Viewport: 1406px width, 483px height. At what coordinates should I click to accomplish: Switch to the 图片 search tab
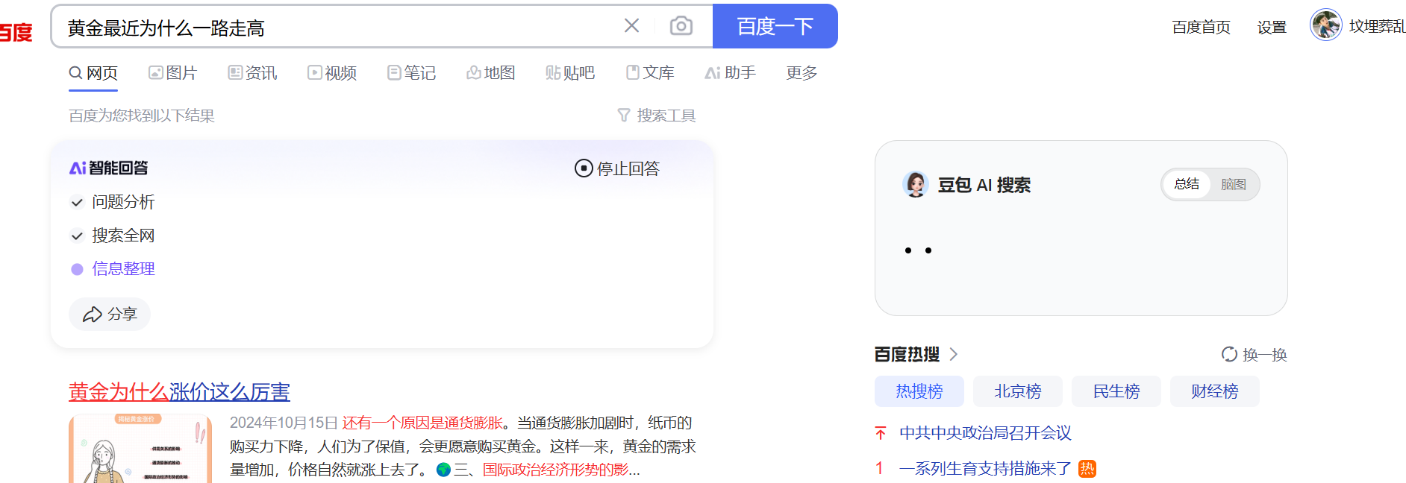click(x=172, y=72)
